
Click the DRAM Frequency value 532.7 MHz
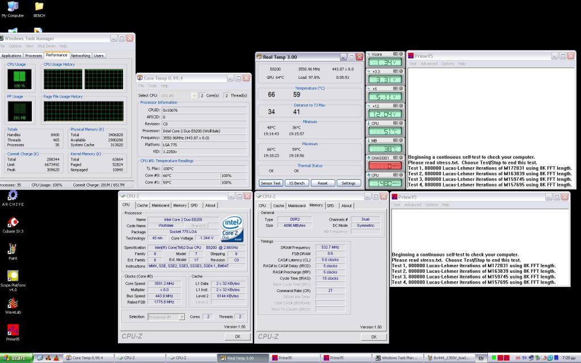[x=330, y=247]
